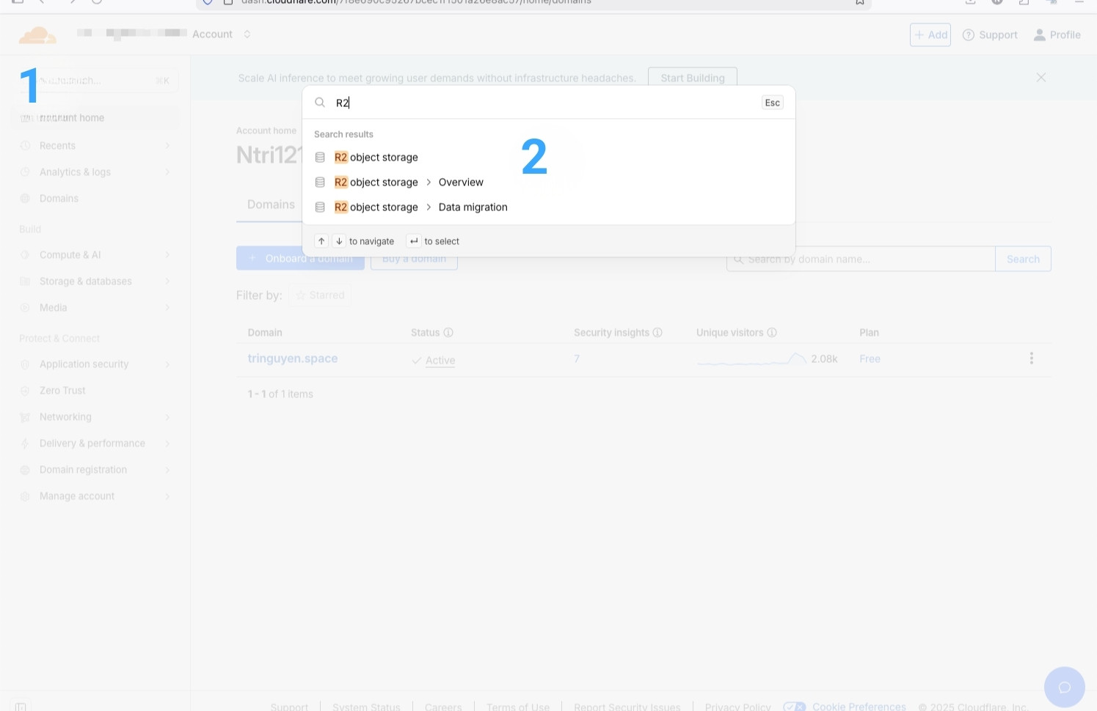Click the Cloudflare logo in the top bar
The image size is (1097, 711).
[37, 34]
